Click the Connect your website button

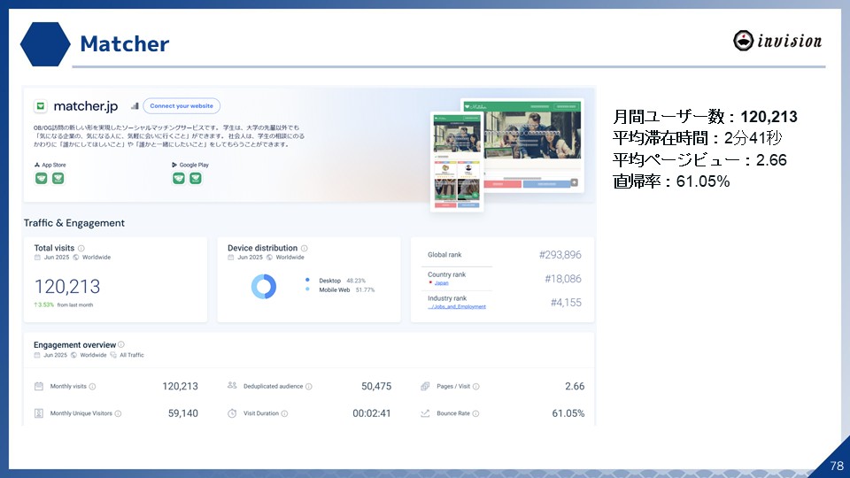pos(182,105)
